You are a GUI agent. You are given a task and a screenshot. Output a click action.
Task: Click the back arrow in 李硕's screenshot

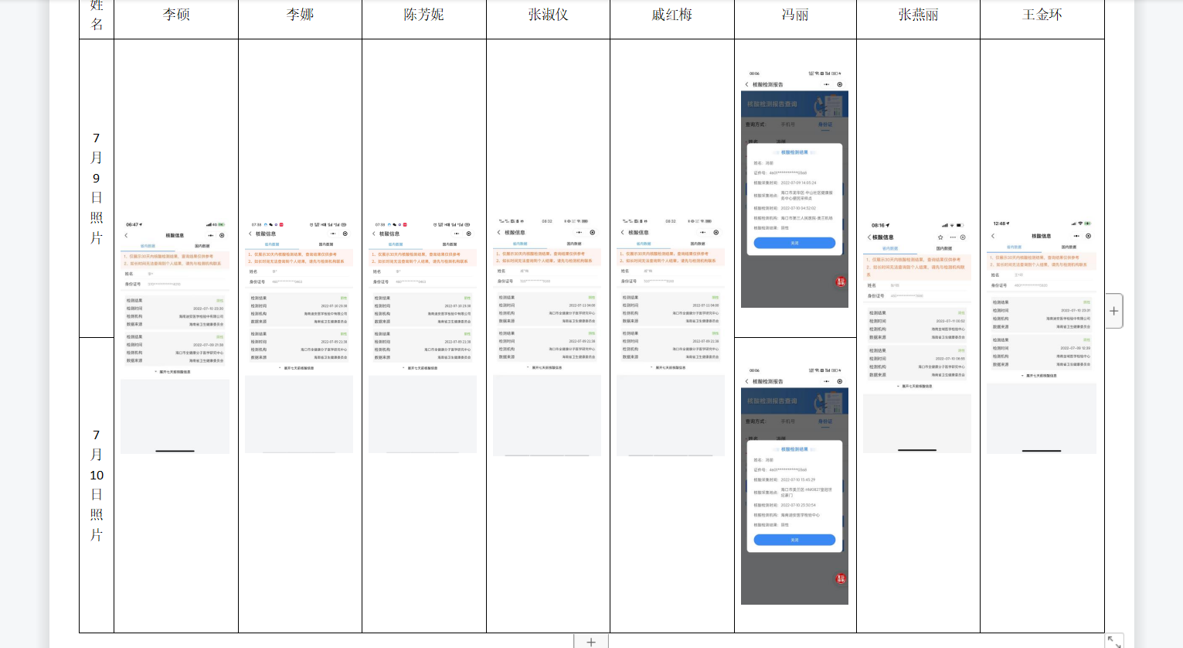pyautogui.click(x=126, y=236)
